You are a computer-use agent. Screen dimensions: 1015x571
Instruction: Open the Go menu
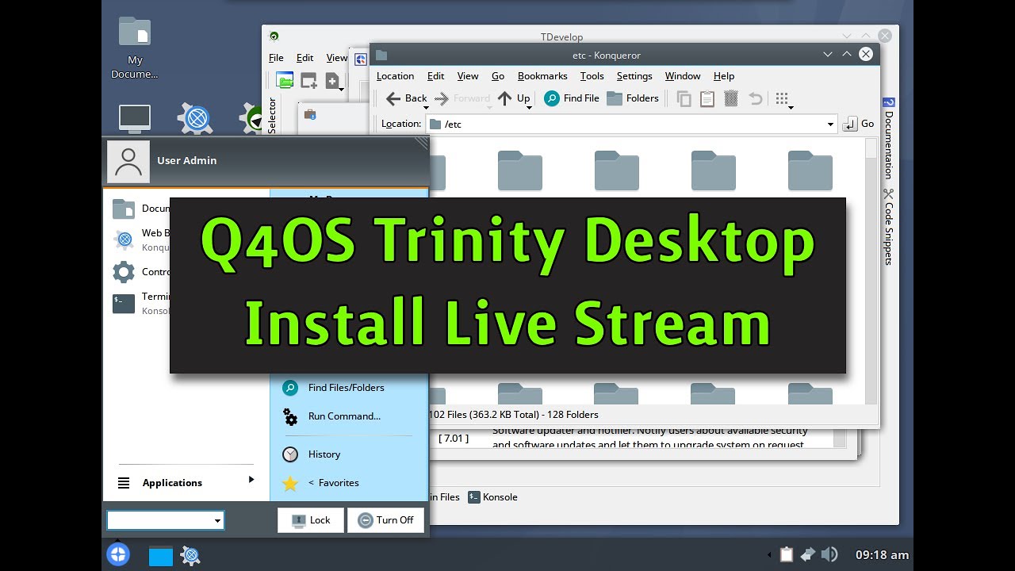point(498,76)
